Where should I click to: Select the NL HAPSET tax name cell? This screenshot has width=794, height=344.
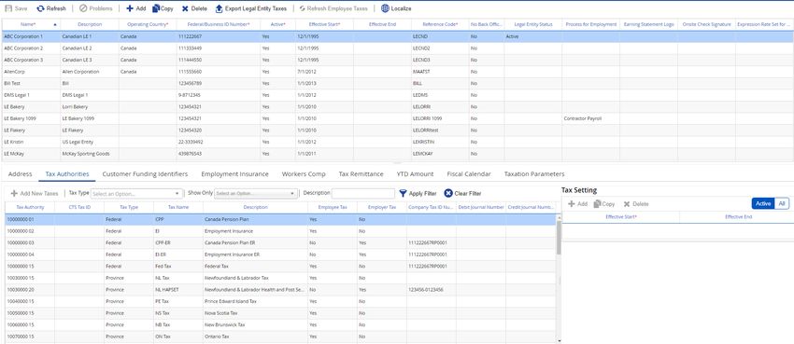[x=178, y=290]
